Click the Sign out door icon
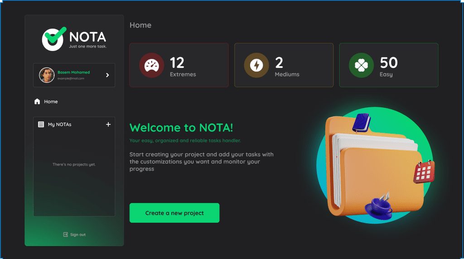 pos(65,235)
